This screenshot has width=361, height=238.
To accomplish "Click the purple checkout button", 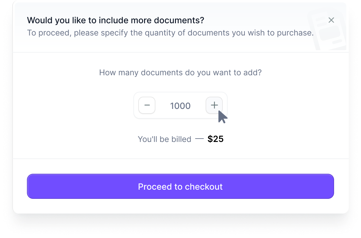I will pyautogui.click(x=180, y=186).
